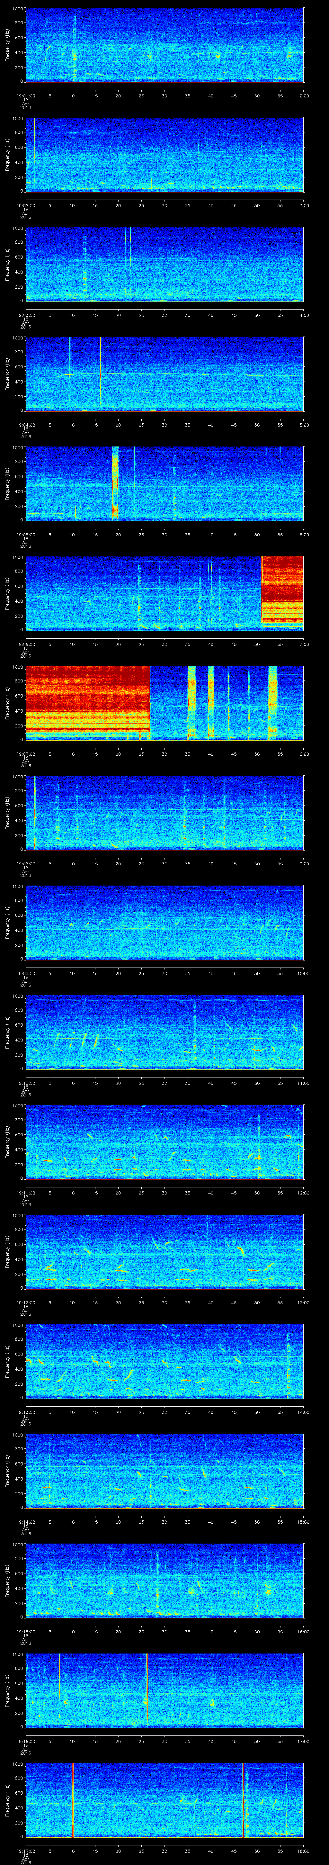Click the '16:00' end time label
Screen dimensions: 329x1865
(x=303, y=1630)
